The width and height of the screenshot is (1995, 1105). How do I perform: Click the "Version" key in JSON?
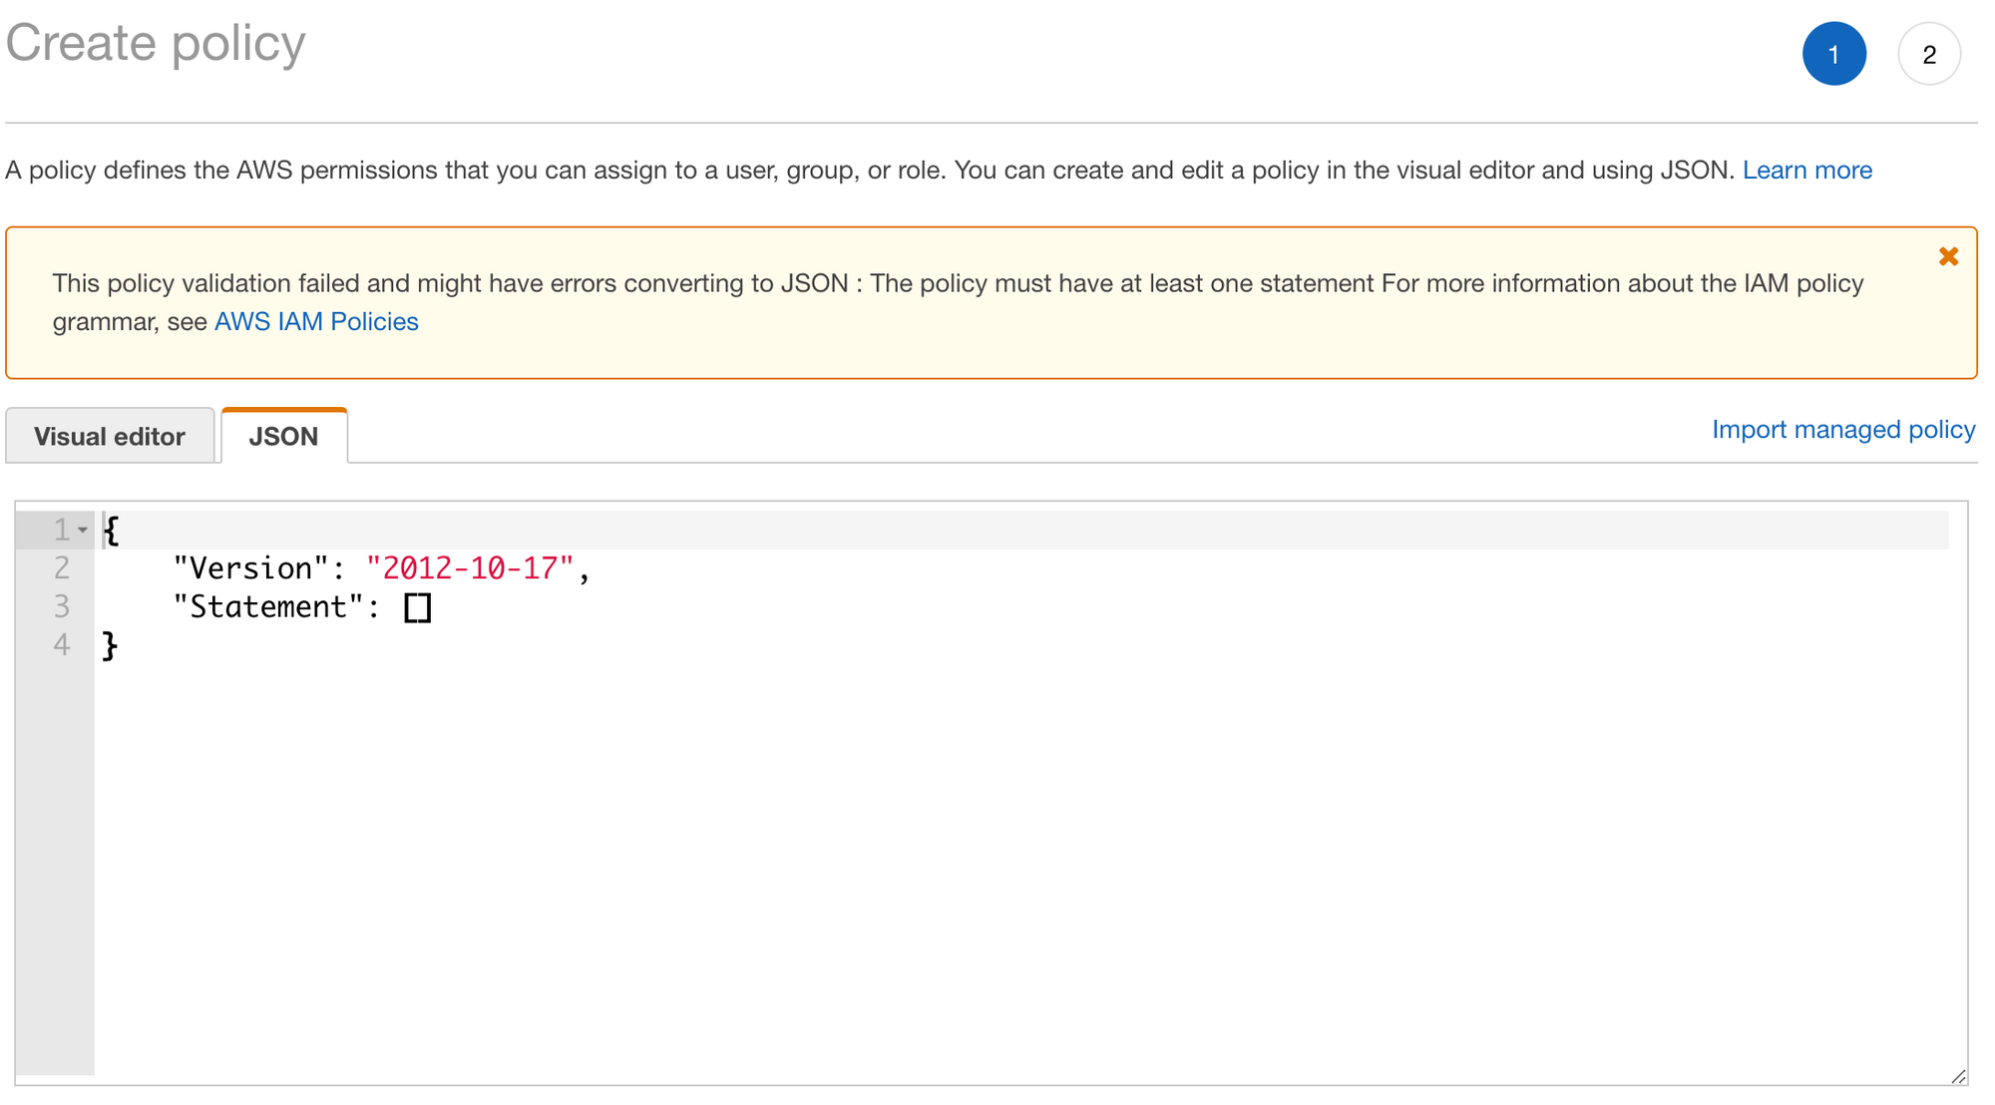(250, 568)
